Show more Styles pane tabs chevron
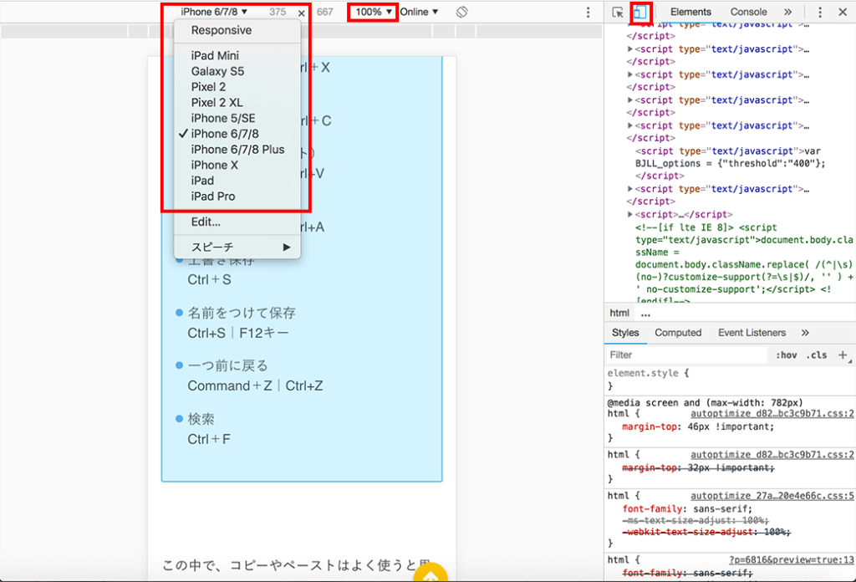The width and height of the screenshot is (856, 582). [x=805, y=333]
